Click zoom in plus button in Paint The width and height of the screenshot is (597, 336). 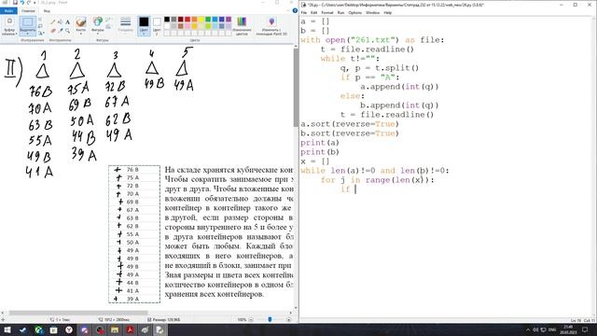click(288, 319)
